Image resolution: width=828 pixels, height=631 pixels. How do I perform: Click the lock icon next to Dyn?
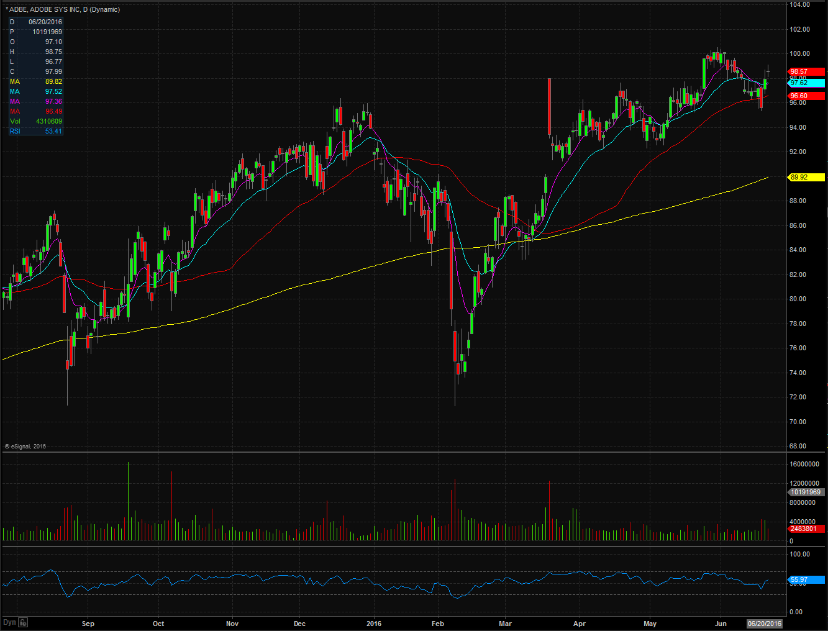pyautogui.click(x=23, y=622)
